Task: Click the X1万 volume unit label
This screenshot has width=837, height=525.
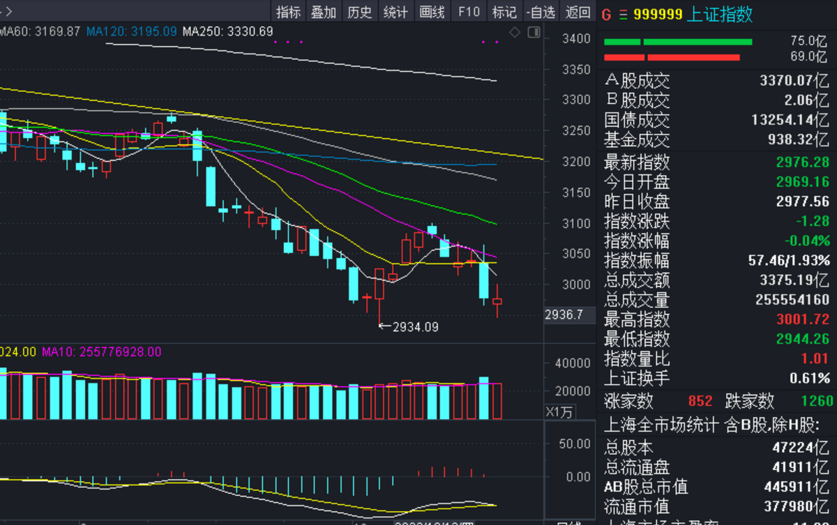Action: pos(559,412)
